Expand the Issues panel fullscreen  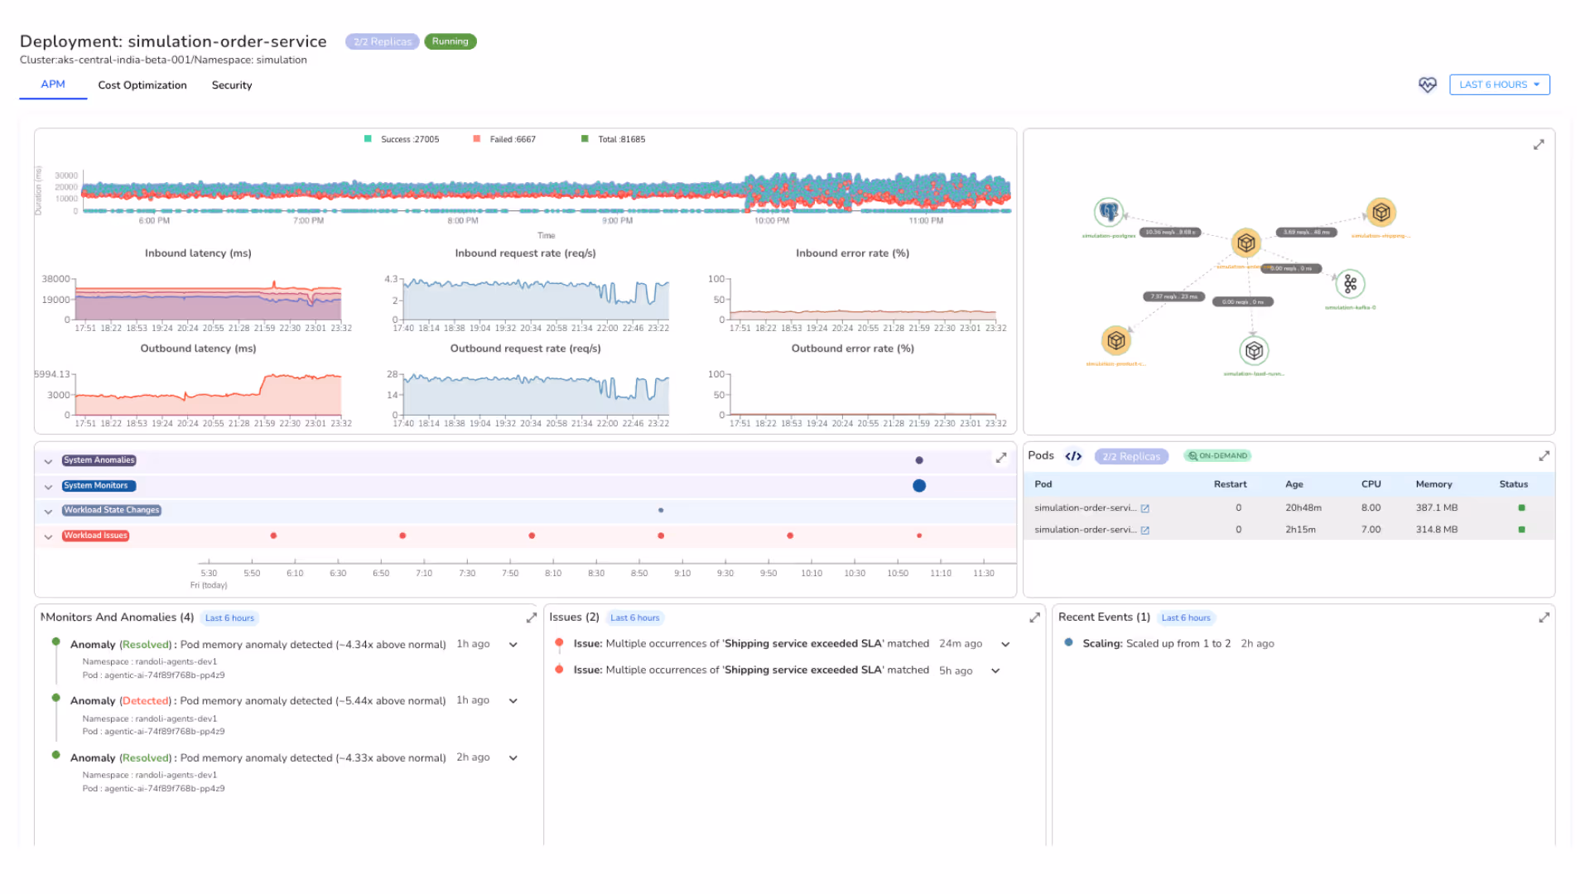click(1034, 618)
